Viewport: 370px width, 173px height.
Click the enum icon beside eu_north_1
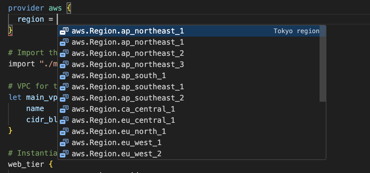64,131
